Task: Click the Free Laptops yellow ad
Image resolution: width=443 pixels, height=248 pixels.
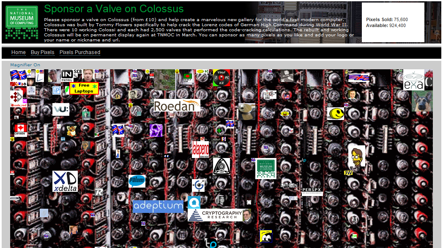Action: (84, 88)
